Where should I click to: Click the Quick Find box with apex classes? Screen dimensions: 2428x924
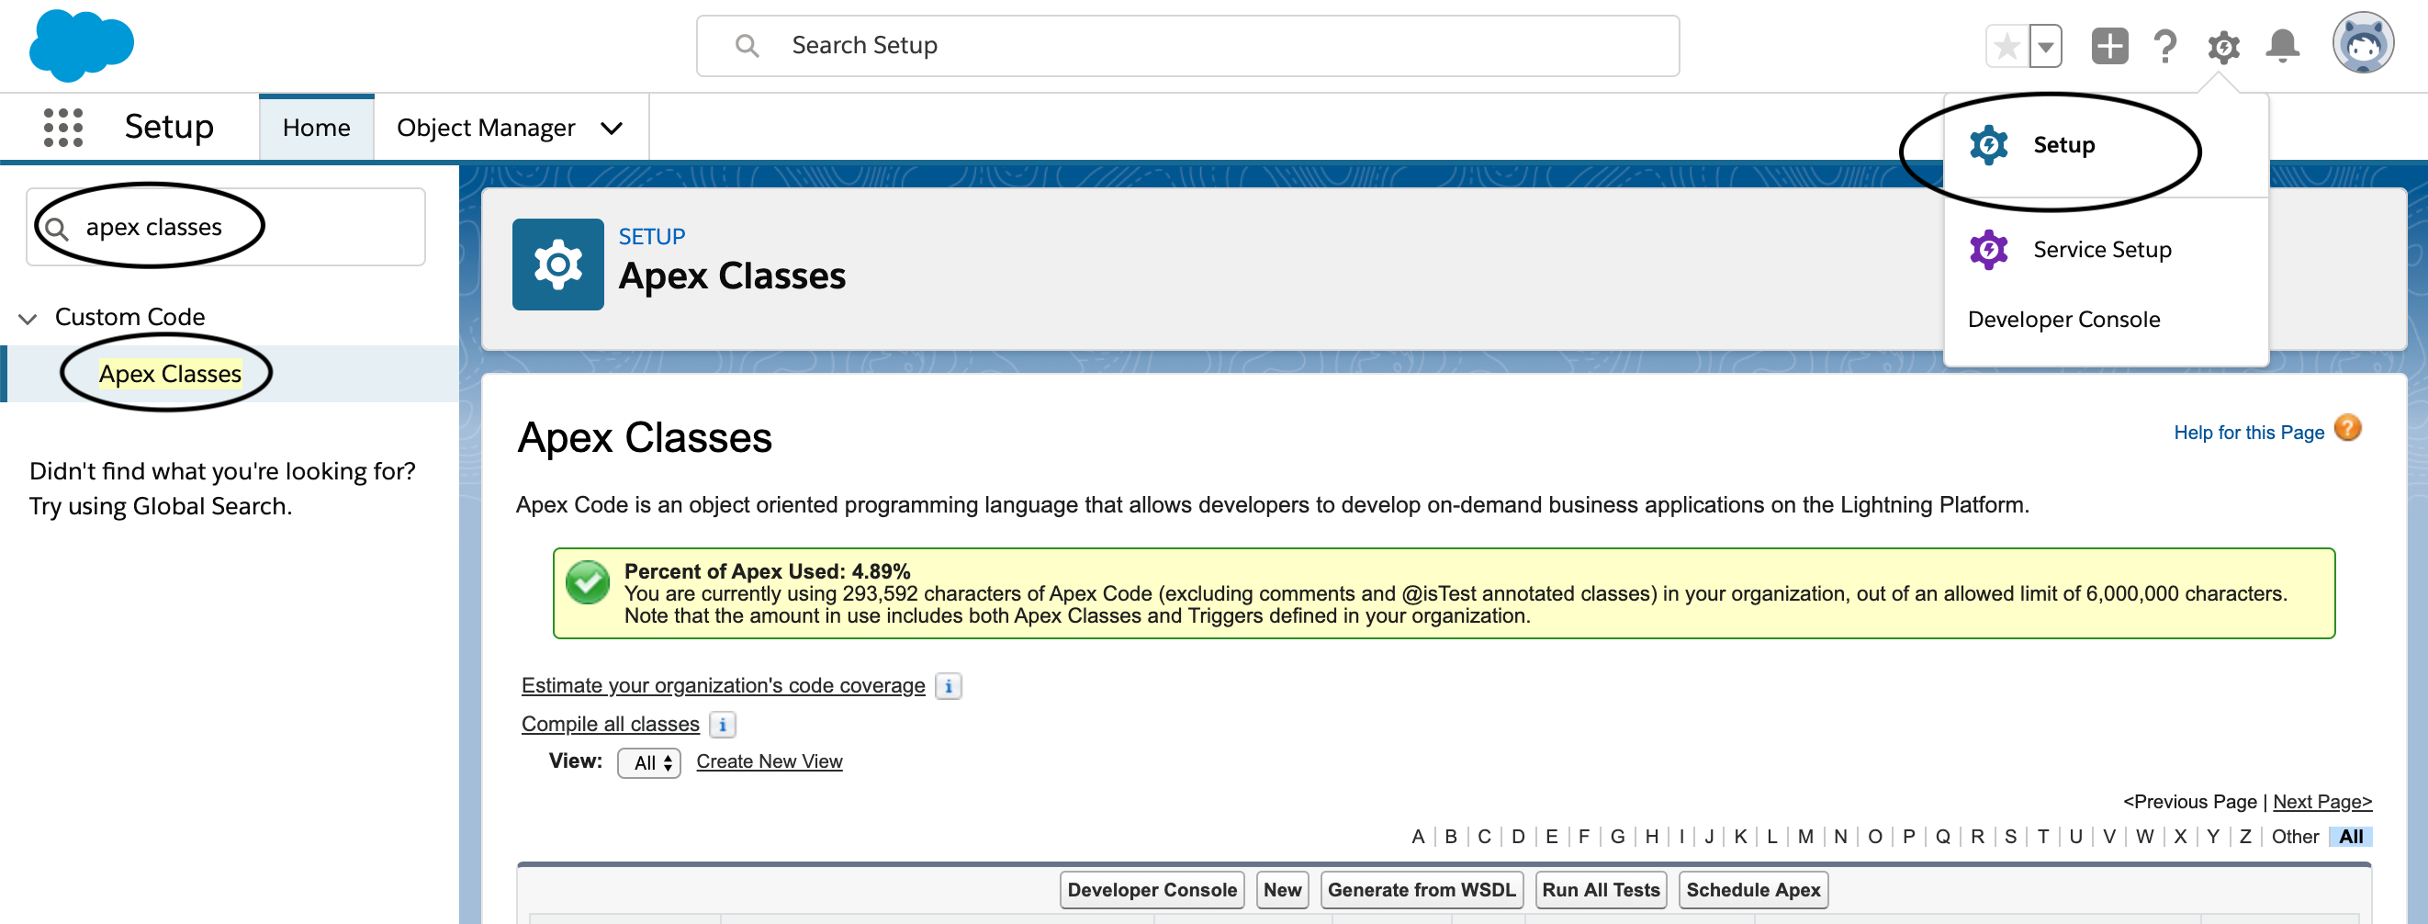coord(225,226)
